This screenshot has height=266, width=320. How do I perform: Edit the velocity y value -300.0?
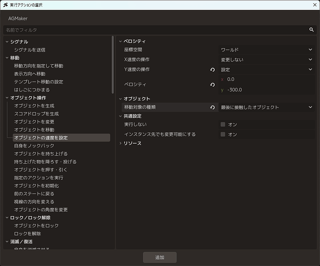click(266, 90)
